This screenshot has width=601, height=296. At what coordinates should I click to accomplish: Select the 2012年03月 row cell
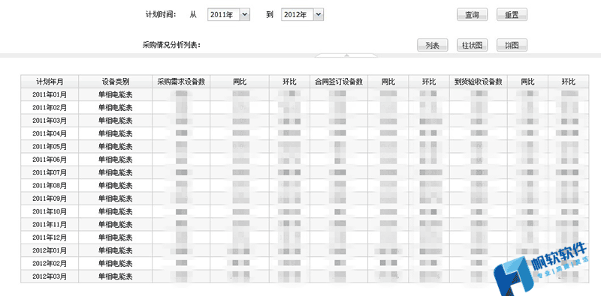[50, 277]
